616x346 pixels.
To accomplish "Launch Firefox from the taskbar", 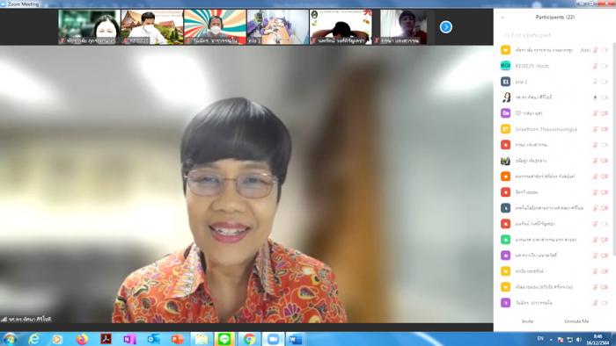I will click(x=82, y=339).
